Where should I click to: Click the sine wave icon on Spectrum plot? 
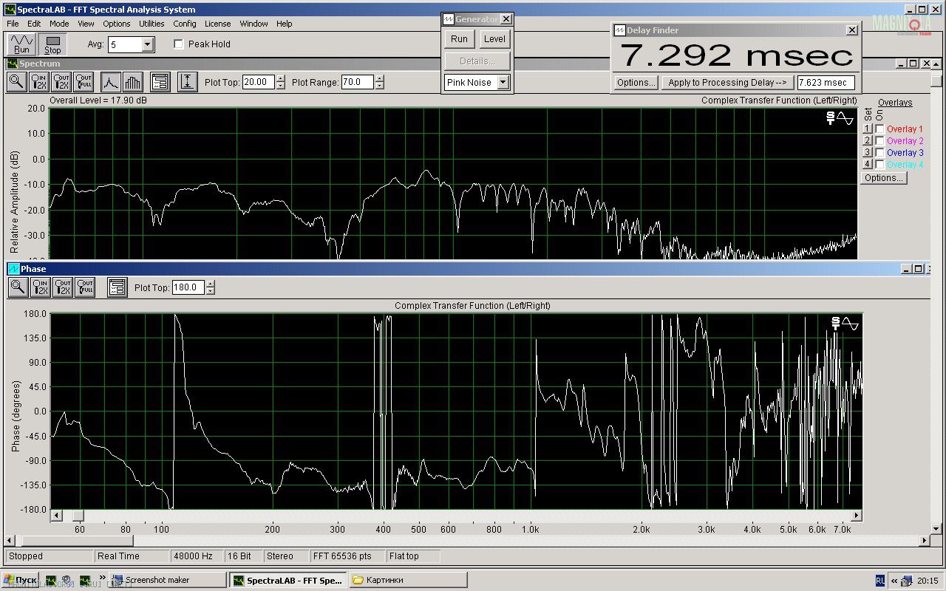click(x=845, y=117)
